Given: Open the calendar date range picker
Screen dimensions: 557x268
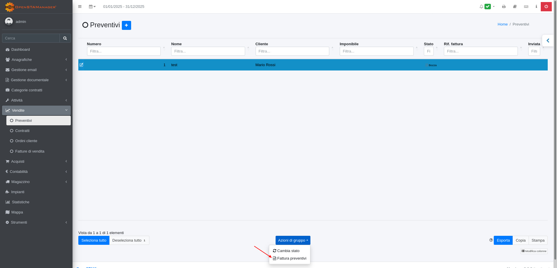Looking at the screenshot, I should click(92, 7).
